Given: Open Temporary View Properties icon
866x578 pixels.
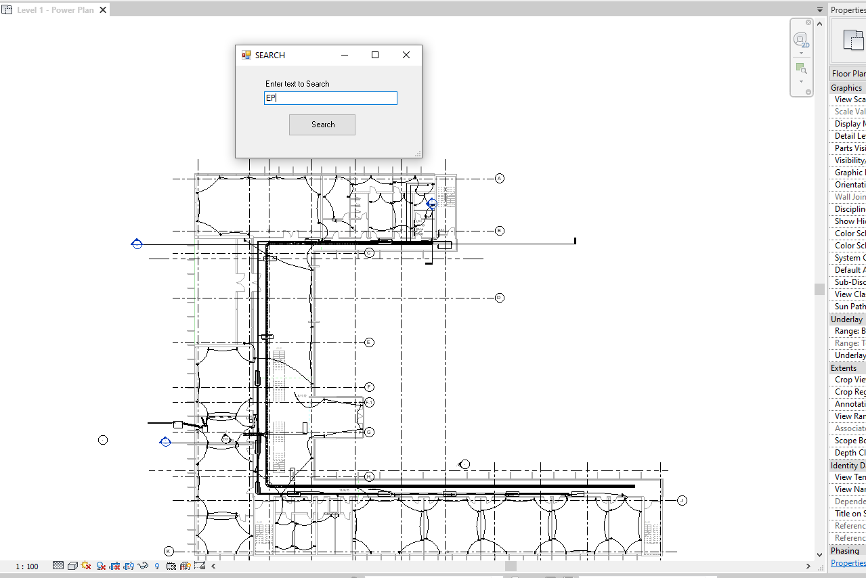Looking at the screenshot, I should [171, 566].
